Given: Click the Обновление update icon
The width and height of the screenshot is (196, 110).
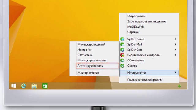Looking at the screenshot, I should (x=122, y=61).
